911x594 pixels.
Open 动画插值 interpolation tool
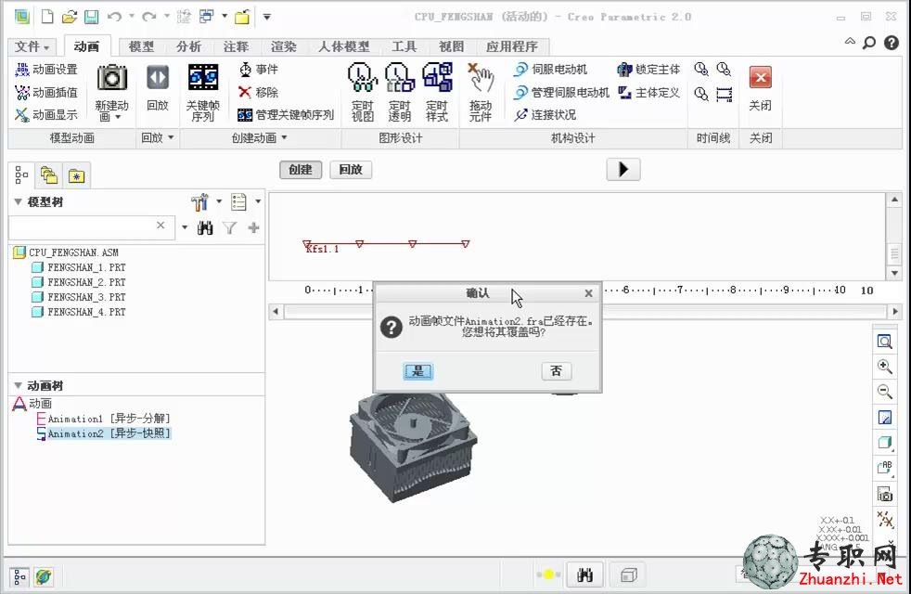tap(46, 93)
